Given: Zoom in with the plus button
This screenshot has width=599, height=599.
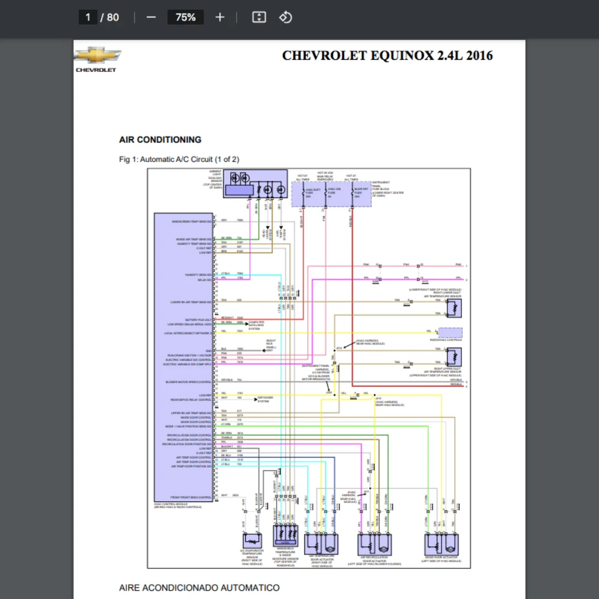Looking at the screenshot, I should pos(220,17).
